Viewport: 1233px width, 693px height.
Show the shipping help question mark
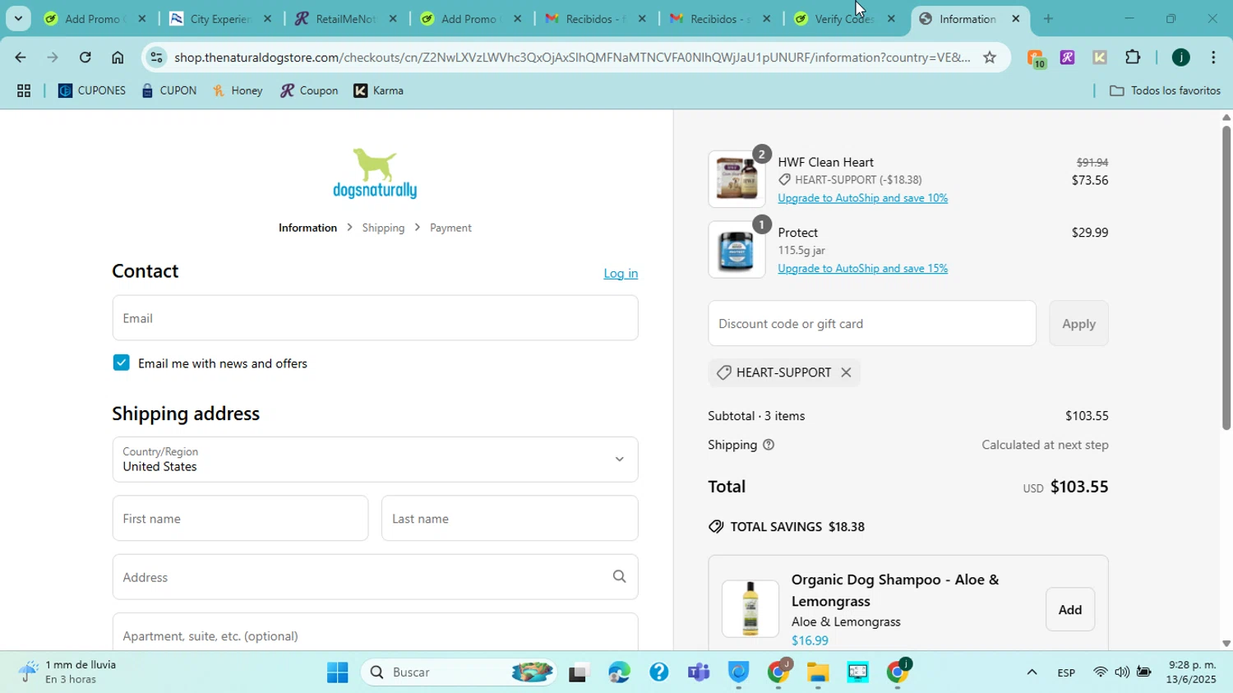click(x=769, y=445)
